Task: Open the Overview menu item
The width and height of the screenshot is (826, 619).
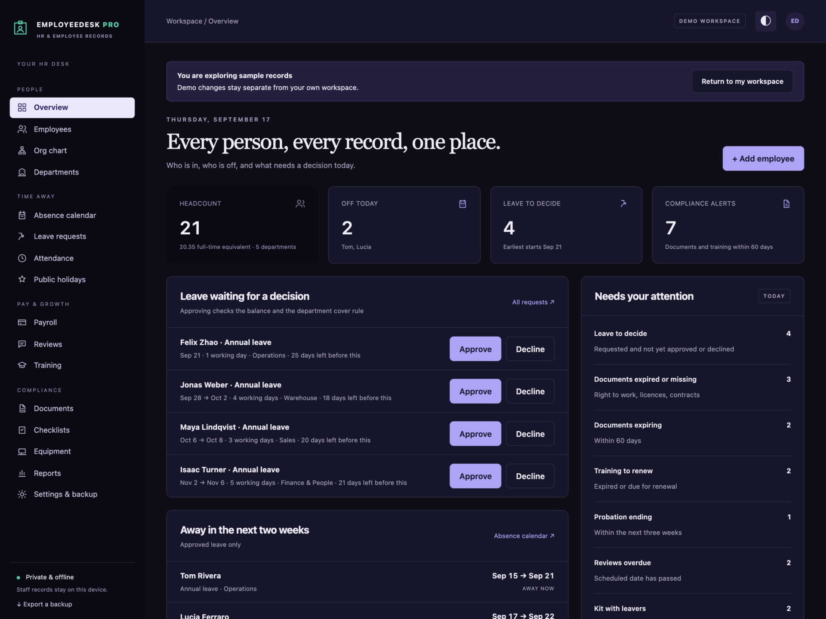Action: pos(72,107)
